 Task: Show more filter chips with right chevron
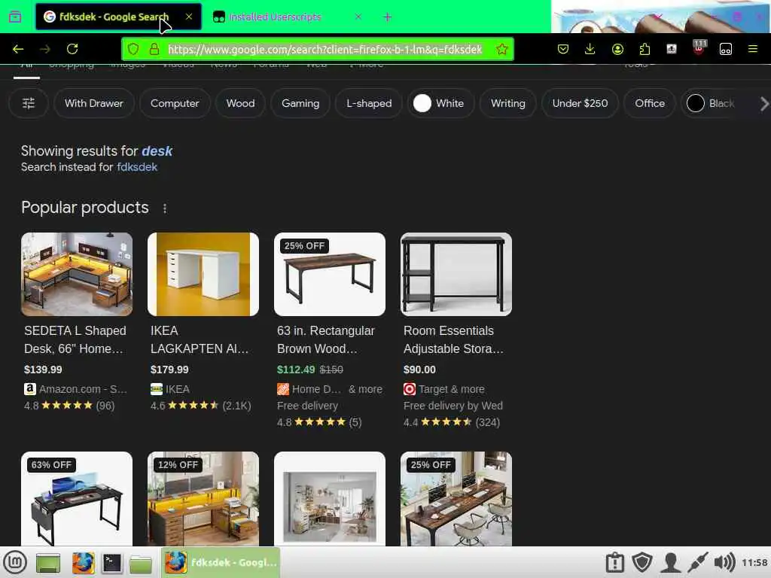pos(763,104)
